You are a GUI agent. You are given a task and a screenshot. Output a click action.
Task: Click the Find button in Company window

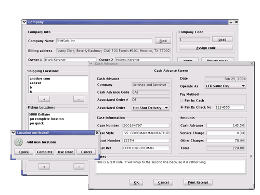[x=163, y=41]
